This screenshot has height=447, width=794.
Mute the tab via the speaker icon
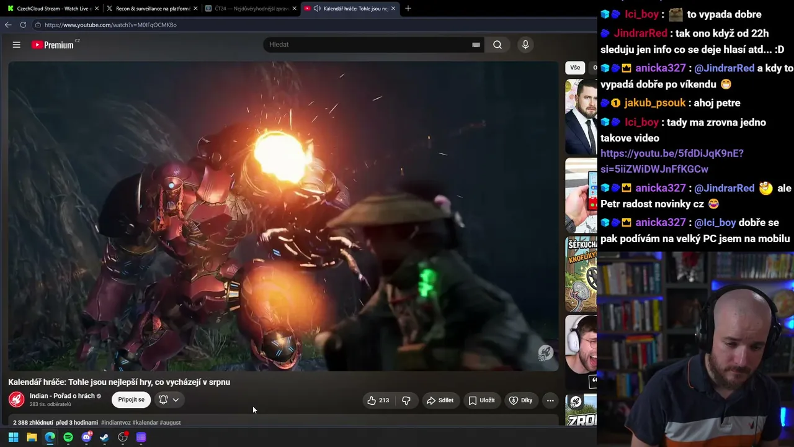317,9
